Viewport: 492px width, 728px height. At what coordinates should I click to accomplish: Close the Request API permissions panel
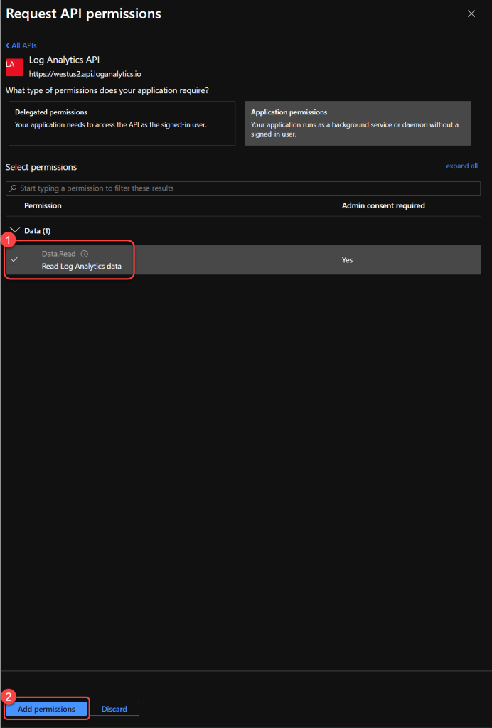pos(471,14)
